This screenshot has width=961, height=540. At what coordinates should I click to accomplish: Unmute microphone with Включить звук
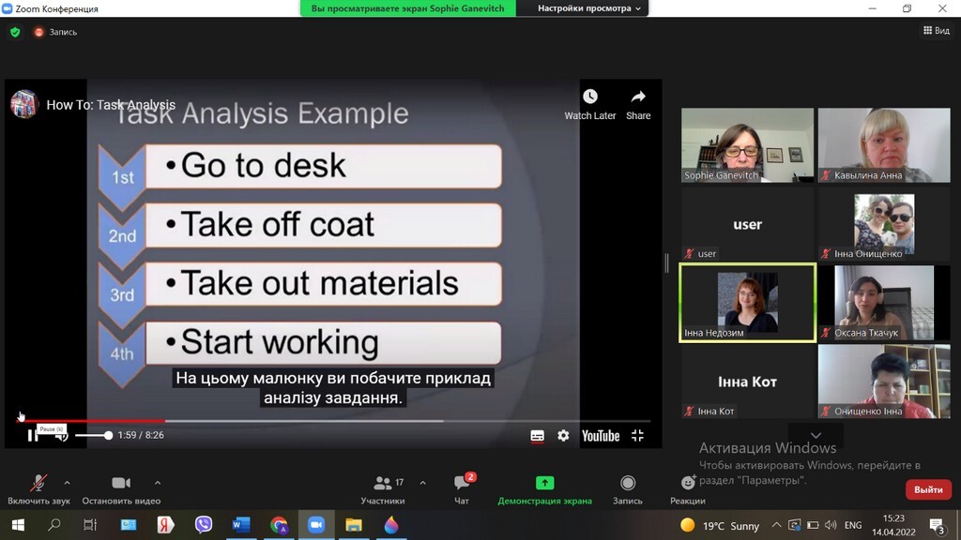coord(38,489)
